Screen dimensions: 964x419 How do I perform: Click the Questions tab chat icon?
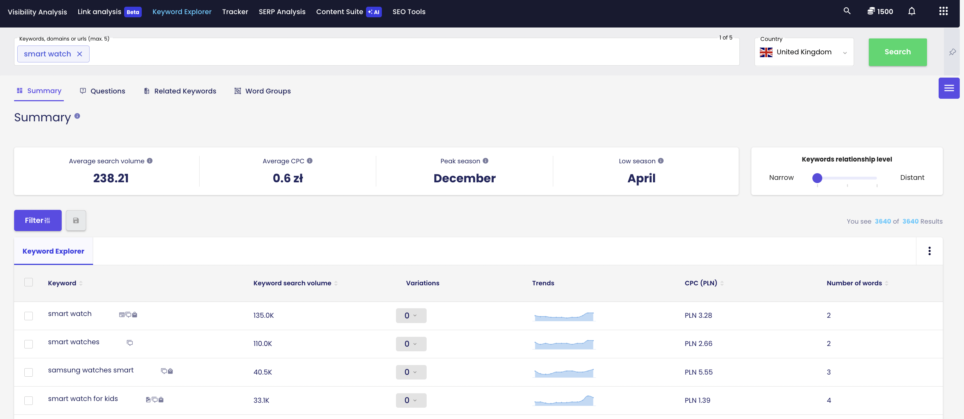pyautogui.click(x=83, y=91)
